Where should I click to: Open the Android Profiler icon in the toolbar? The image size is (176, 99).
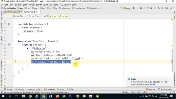[148, 8]
